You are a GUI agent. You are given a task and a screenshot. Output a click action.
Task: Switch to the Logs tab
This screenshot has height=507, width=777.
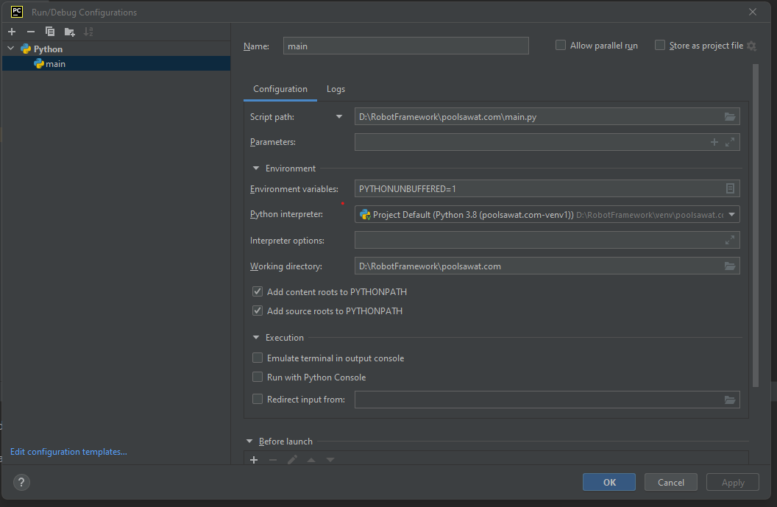pyautogui.click(x=336, y=89)
